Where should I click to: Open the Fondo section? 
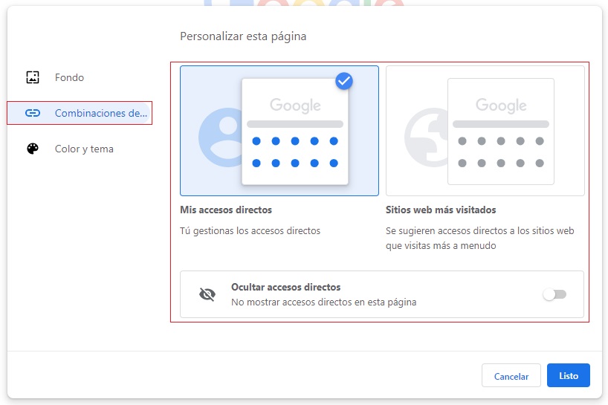(x=69, y=77)
